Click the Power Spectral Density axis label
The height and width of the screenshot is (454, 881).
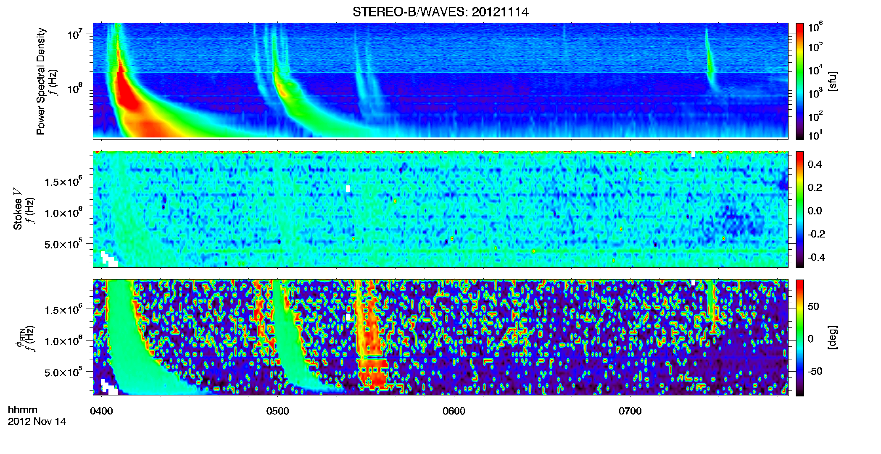[40, 81]
